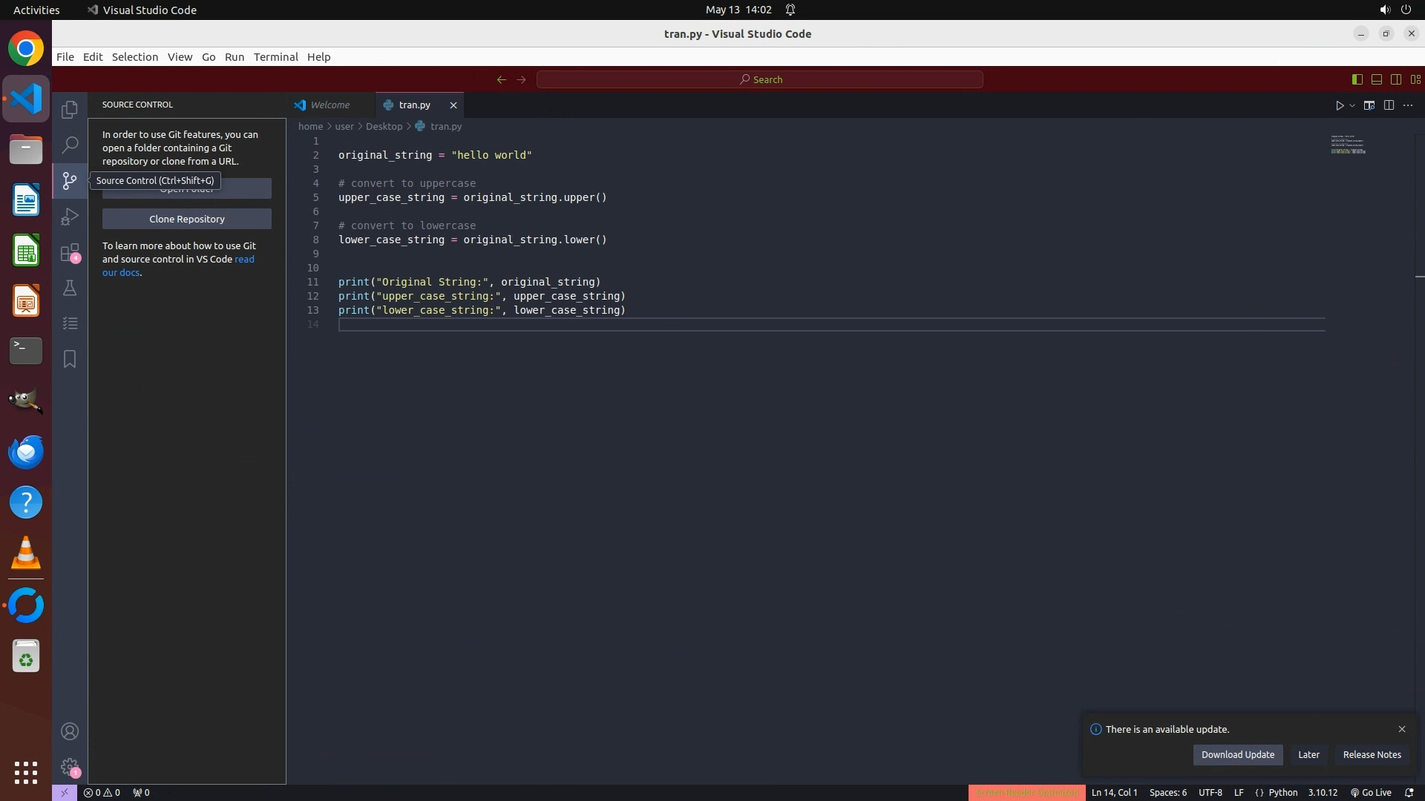Image resolution: width=1425 pixels, height=801 pixels.
Task: Click the Clone Repository button
Action: click(x=186, y=219)
